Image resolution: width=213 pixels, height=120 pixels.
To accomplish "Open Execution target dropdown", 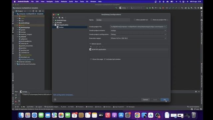I will (x=138, y=38).
